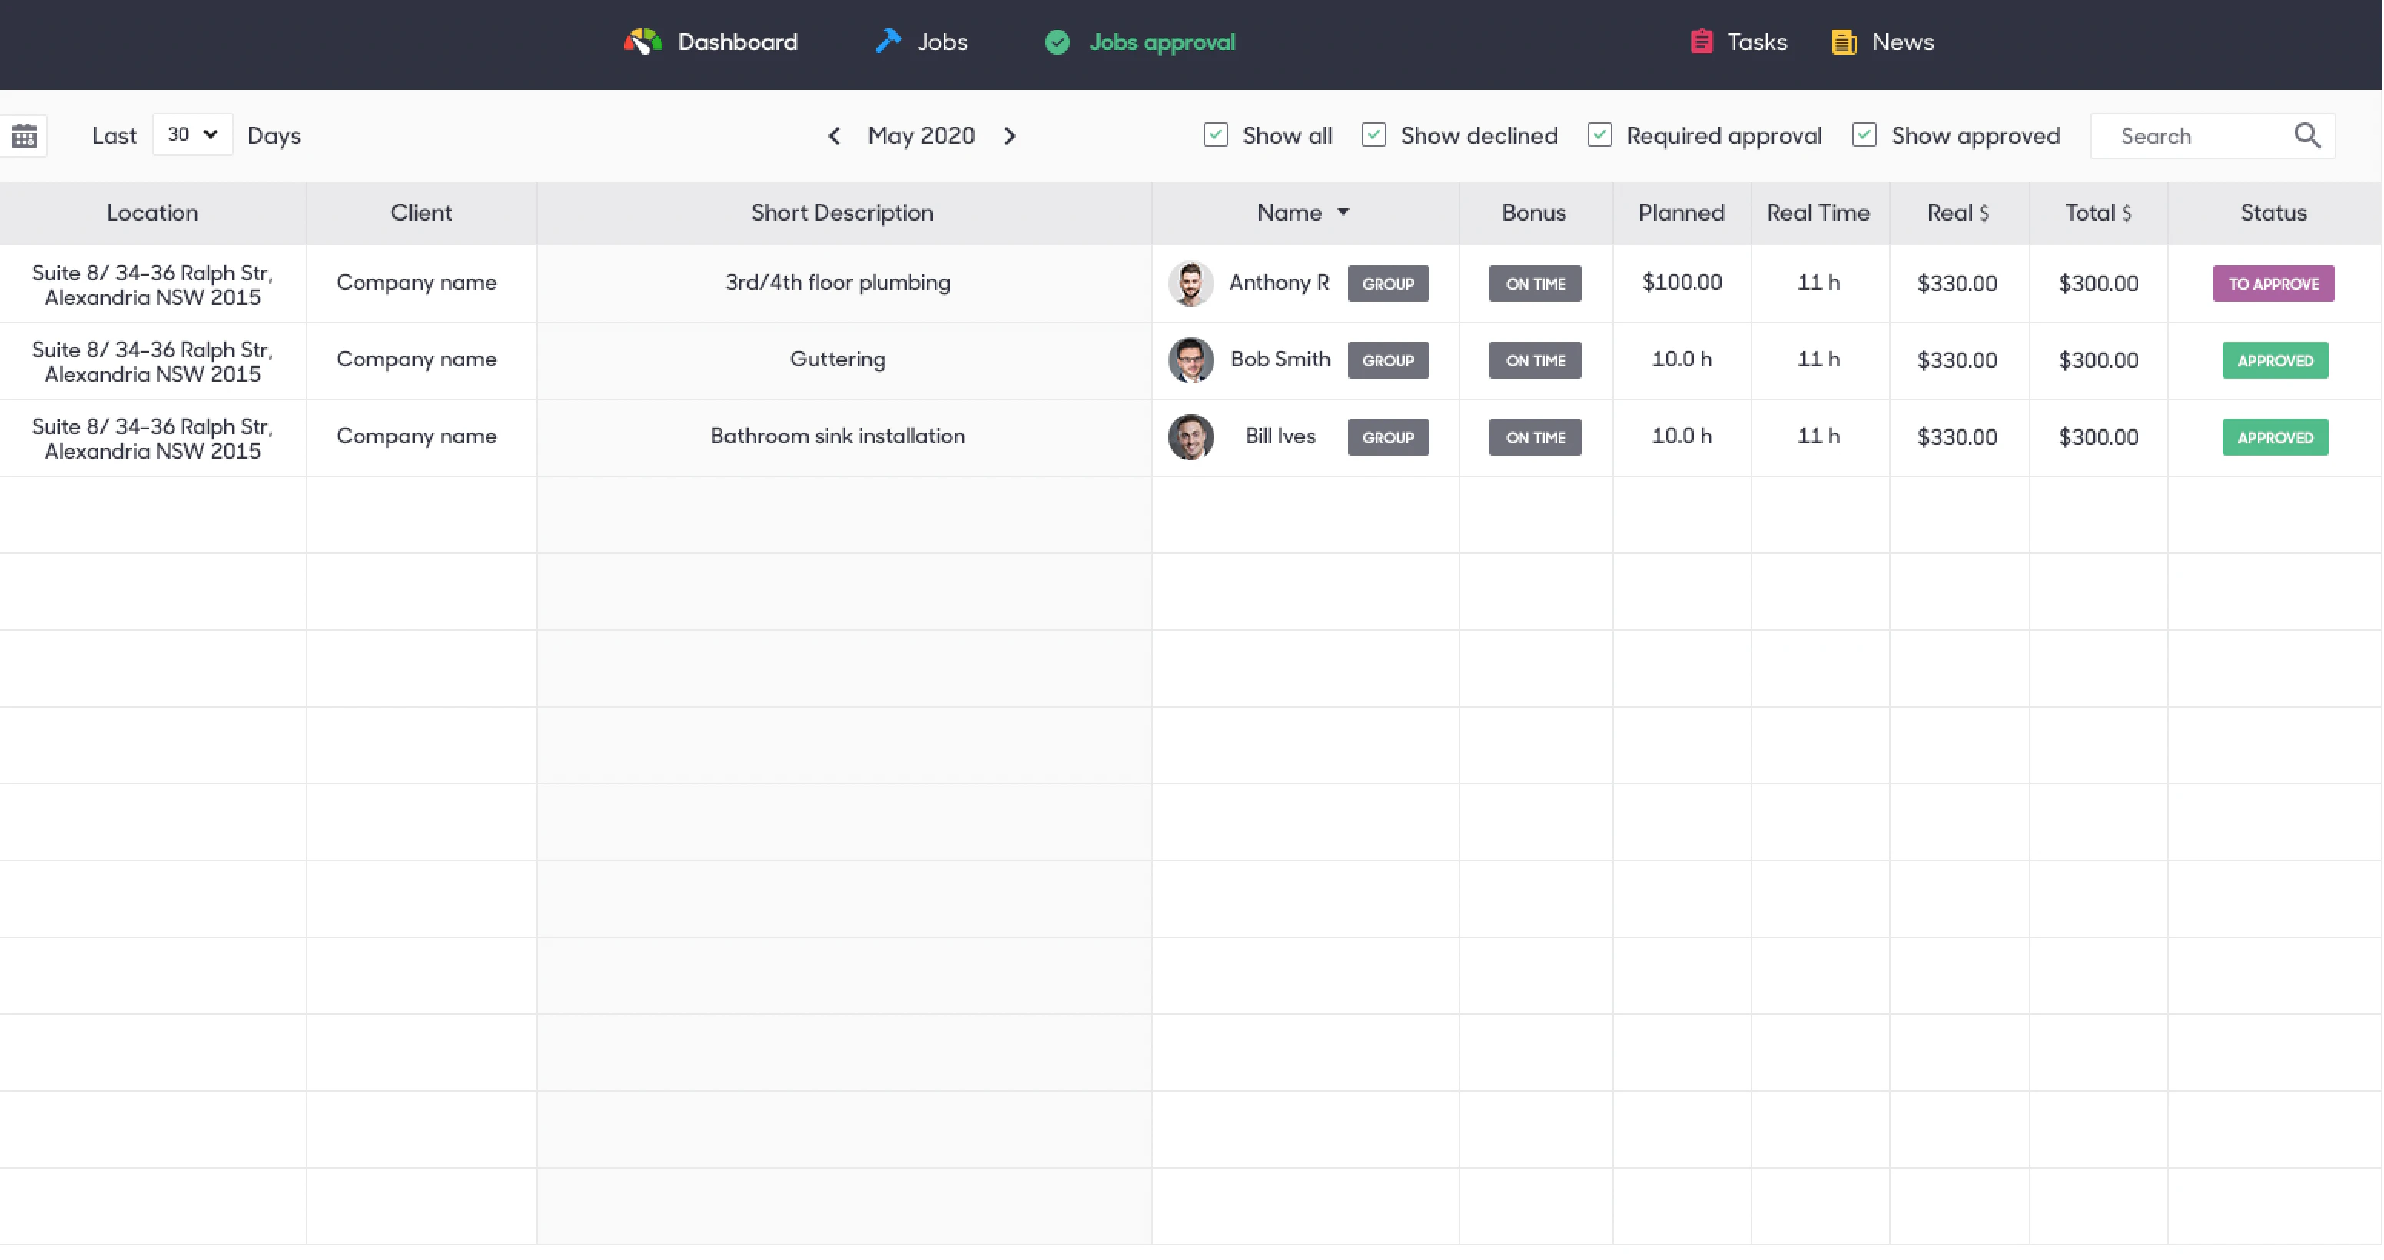This screenshot has width=2384, height=1260.
Task: Toggle the Show approved filter off
Action: point(1864,134)
